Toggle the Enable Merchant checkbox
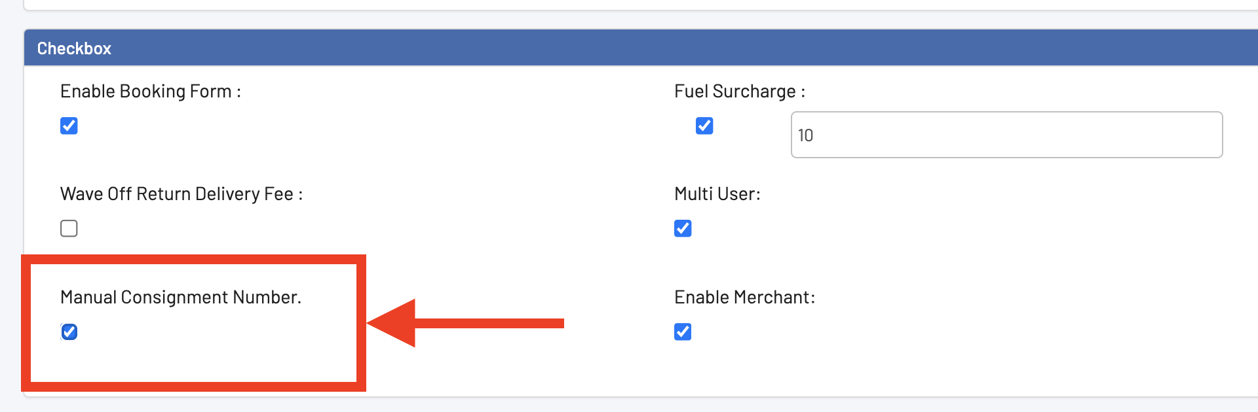The width and height of the screenshot is (1258, 412). (x=683, y=332)
